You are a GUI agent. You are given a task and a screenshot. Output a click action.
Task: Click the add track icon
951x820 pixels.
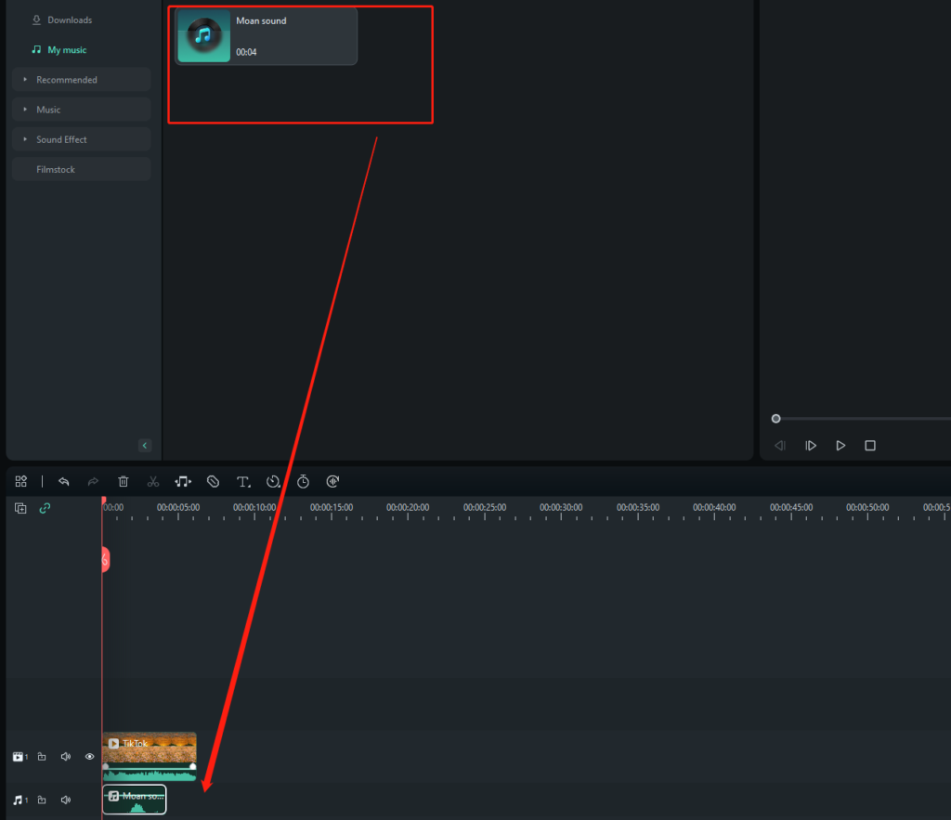(21, 508)
